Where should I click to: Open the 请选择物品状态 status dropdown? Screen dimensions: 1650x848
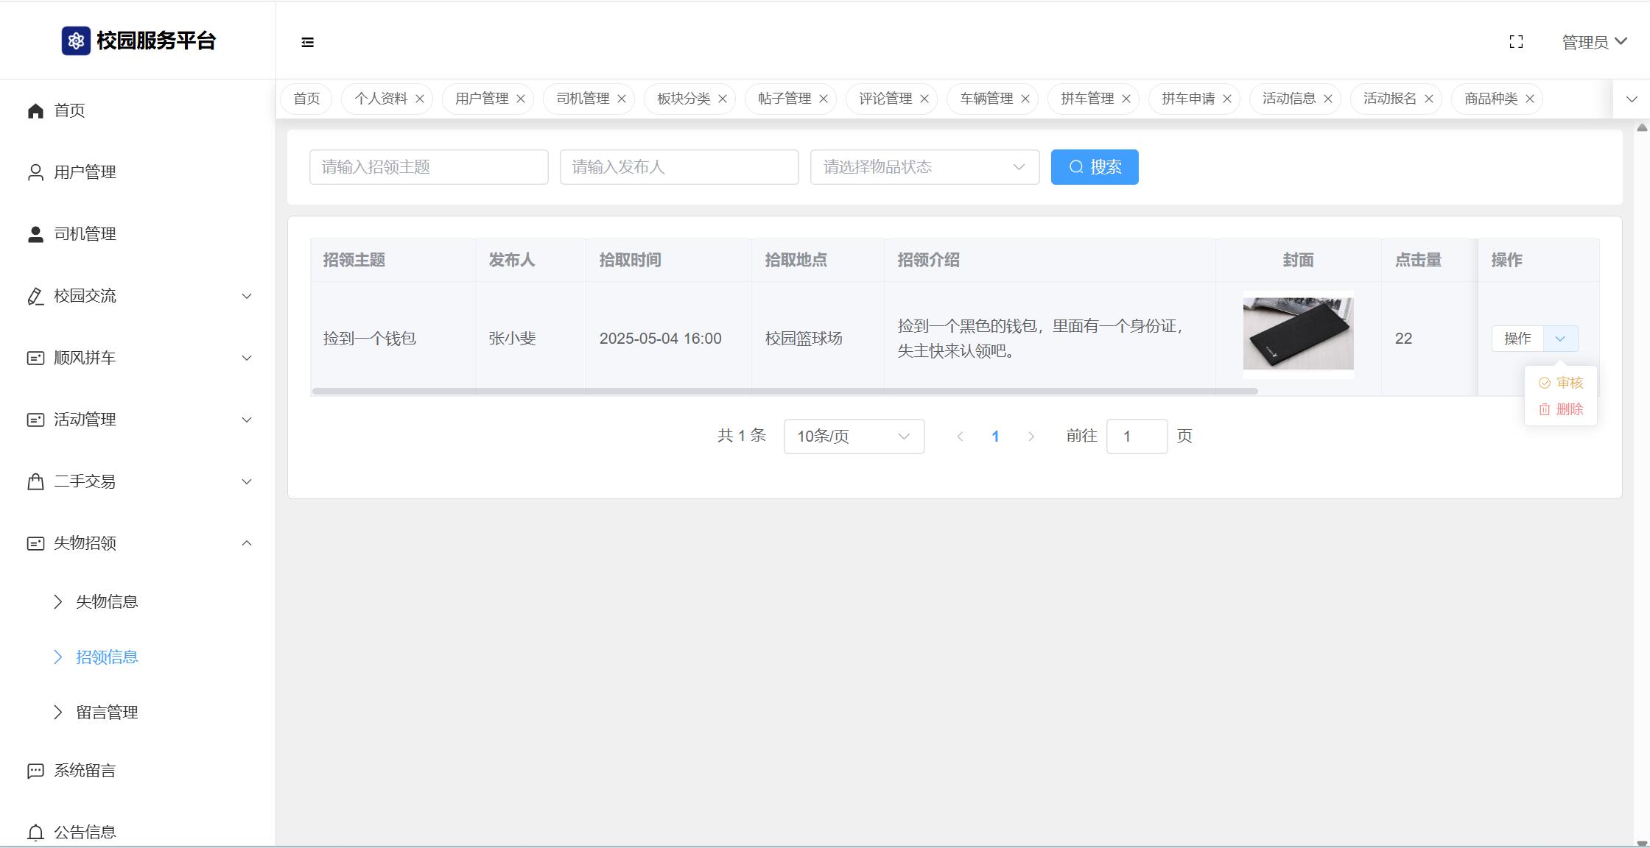coord(924,167)
